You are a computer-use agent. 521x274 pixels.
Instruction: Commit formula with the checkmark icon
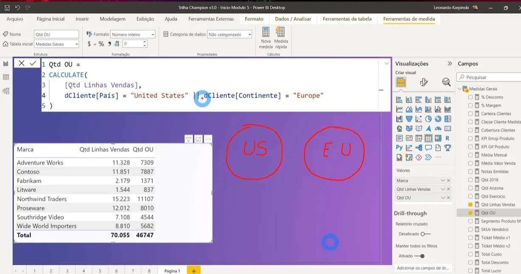coord(33,63)
